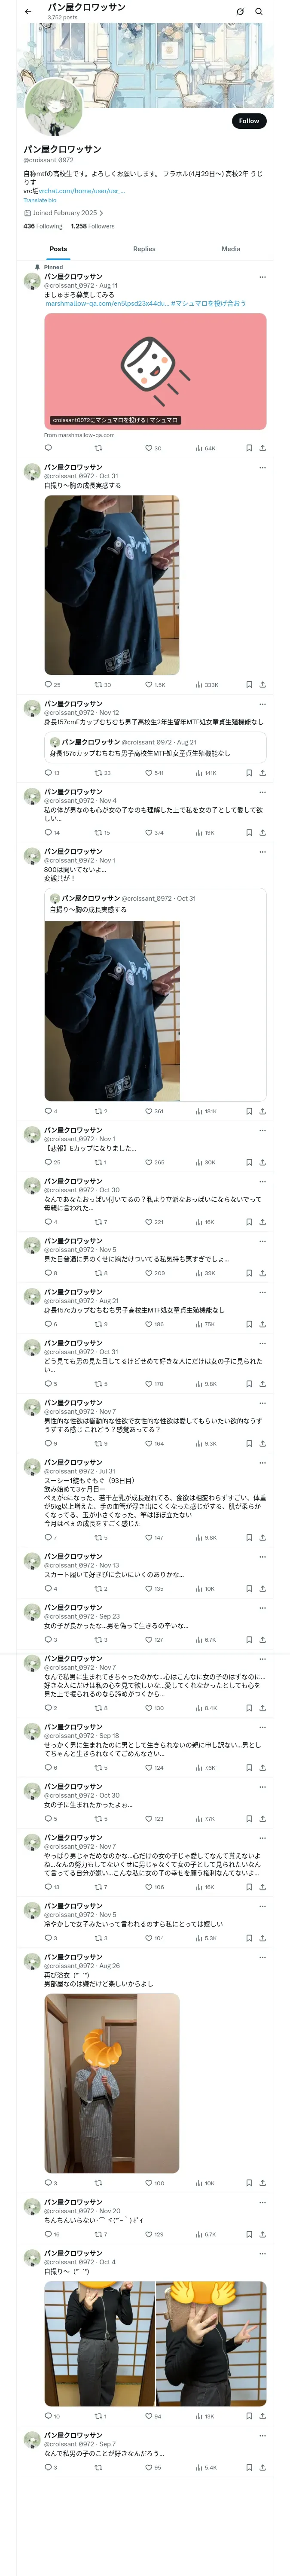Viewport: 290px width, 2576px height.
Task: Reply to the pinned Aug 11 post
Action: click(x=48, y=448)
